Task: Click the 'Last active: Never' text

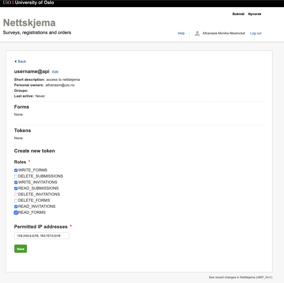Action: (29, 96)
